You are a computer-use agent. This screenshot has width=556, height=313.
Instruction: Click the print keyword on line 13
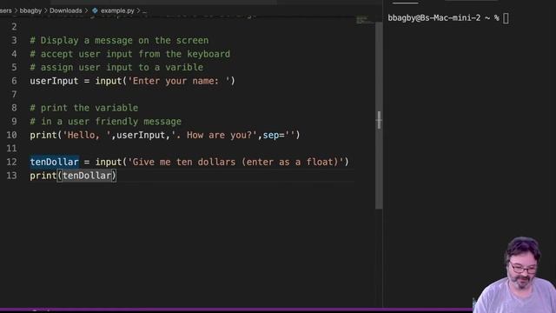click(x=43, y=176)
